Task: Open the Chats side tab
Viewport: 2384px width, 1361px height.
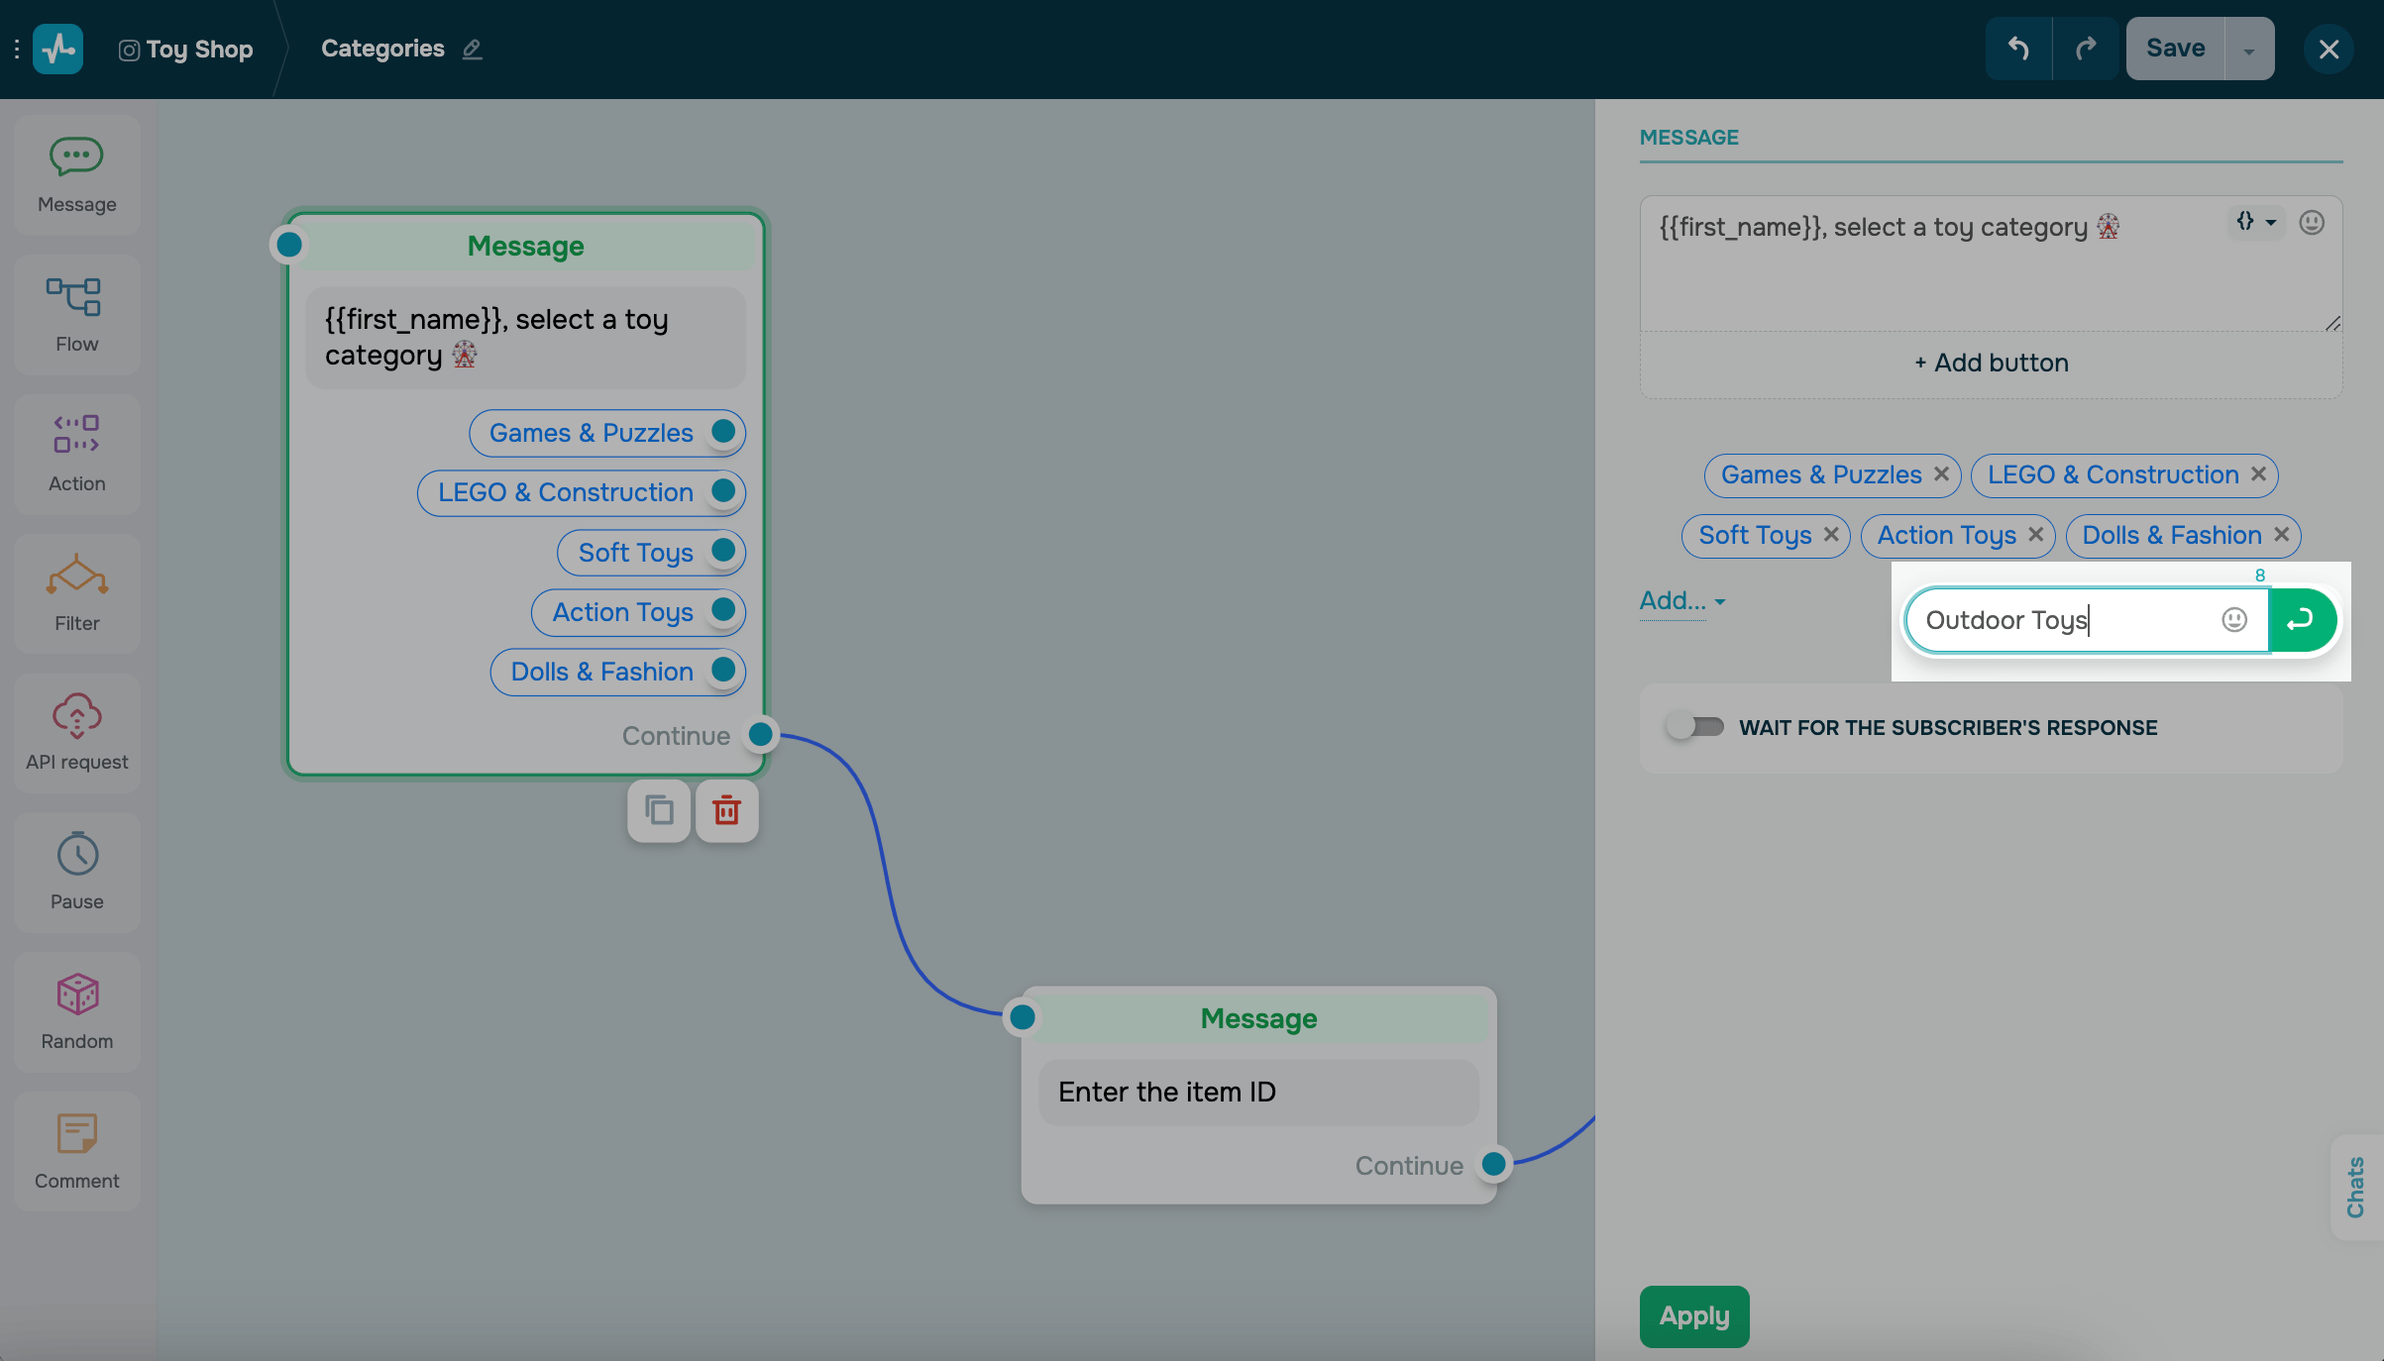Action: pyautogui.click(x=2356, y=1187)
